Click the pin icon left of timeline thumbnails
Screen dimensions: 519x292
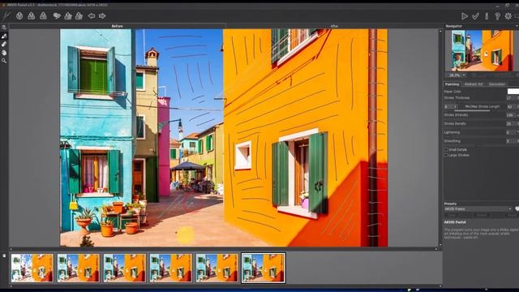click(4, 255)
